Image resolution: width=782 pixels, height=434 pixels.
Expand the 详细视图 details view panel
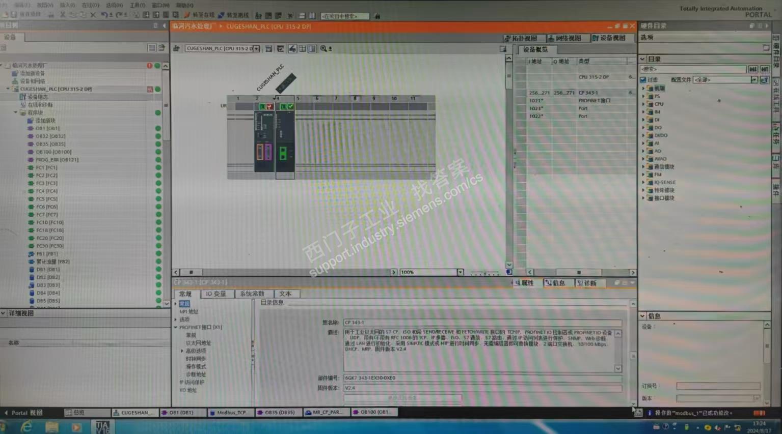pos(4,313)
